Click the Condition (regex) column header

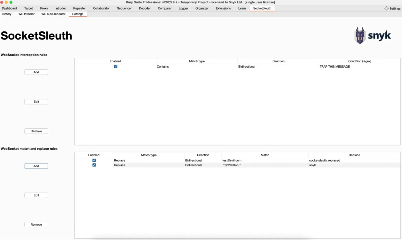[360, 61]
